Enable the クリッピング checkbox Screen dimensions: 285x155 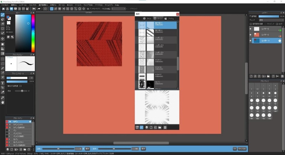pos(265,24)
